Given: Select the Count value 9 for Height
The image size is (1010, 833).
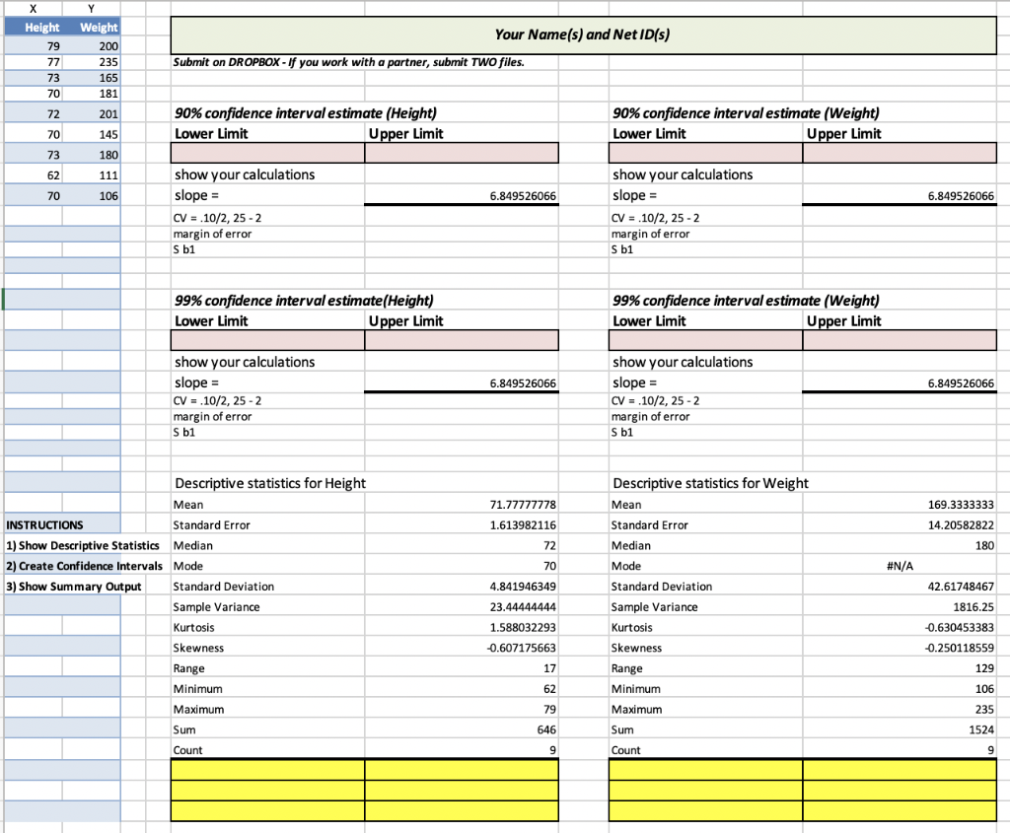Looking at the screenshot, I should (462, 749).
